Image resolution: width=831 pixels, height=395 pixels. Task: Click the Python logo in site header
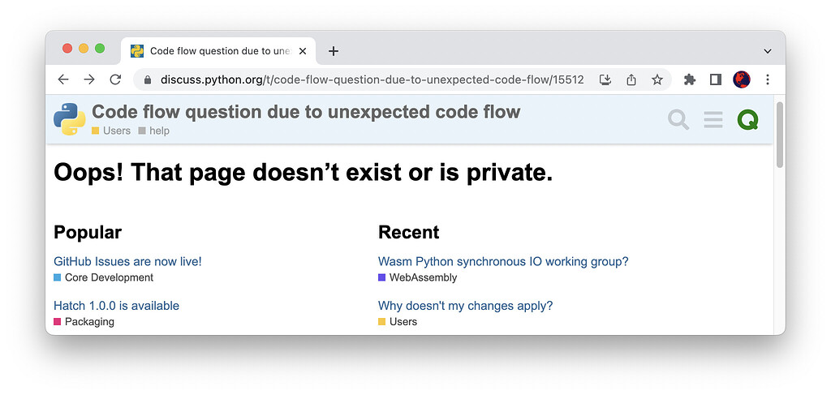pyautogui.click(x=70, y=119)
